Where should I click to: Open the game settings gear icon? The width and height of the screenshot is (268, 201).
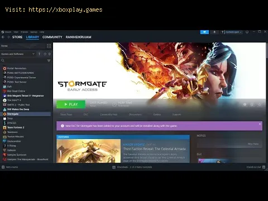pos(245,104)
